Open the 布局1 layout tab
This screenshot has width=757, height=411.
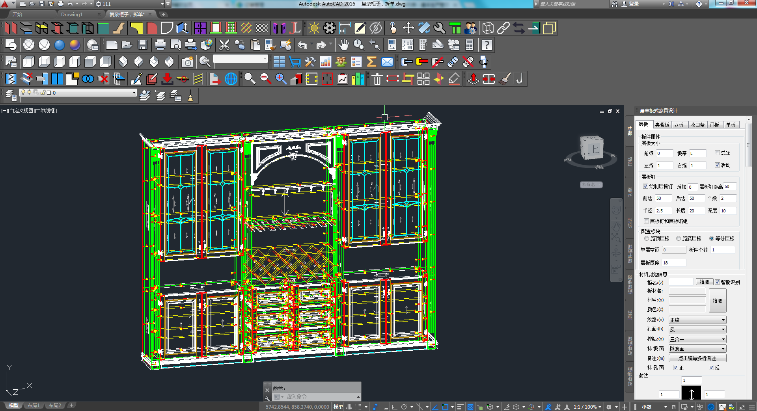click(34, 405)
